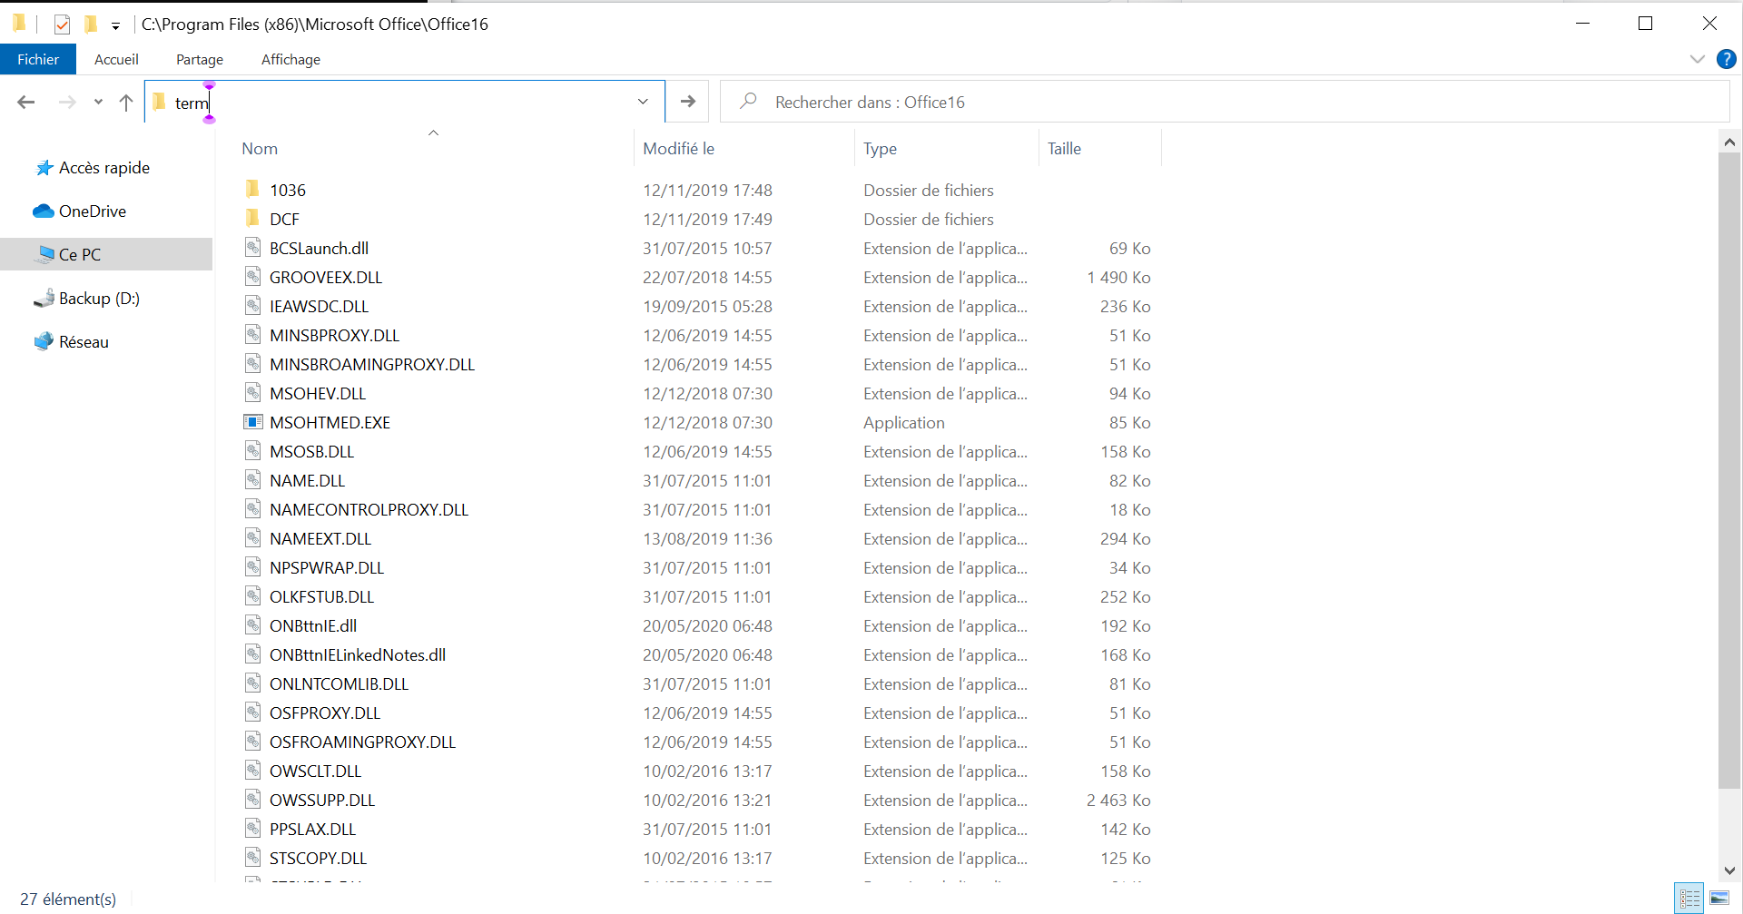Select the OSFPROXY.DLL file name
1743x914 pixels.
(325, 713)
